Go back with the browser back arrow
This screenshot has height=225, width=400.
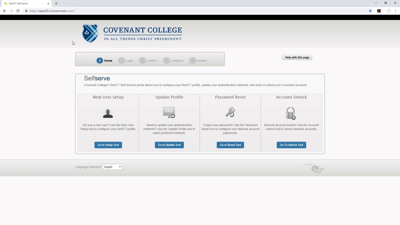[x=4, y=11]
